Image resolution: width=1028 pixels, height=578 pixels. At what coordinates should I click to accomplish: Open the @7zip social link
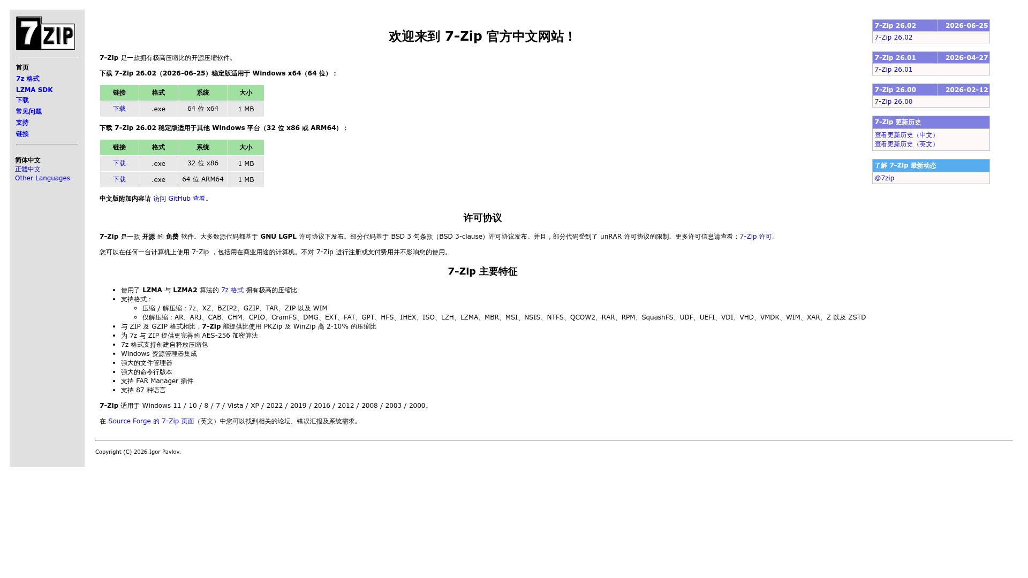(885, 178)
